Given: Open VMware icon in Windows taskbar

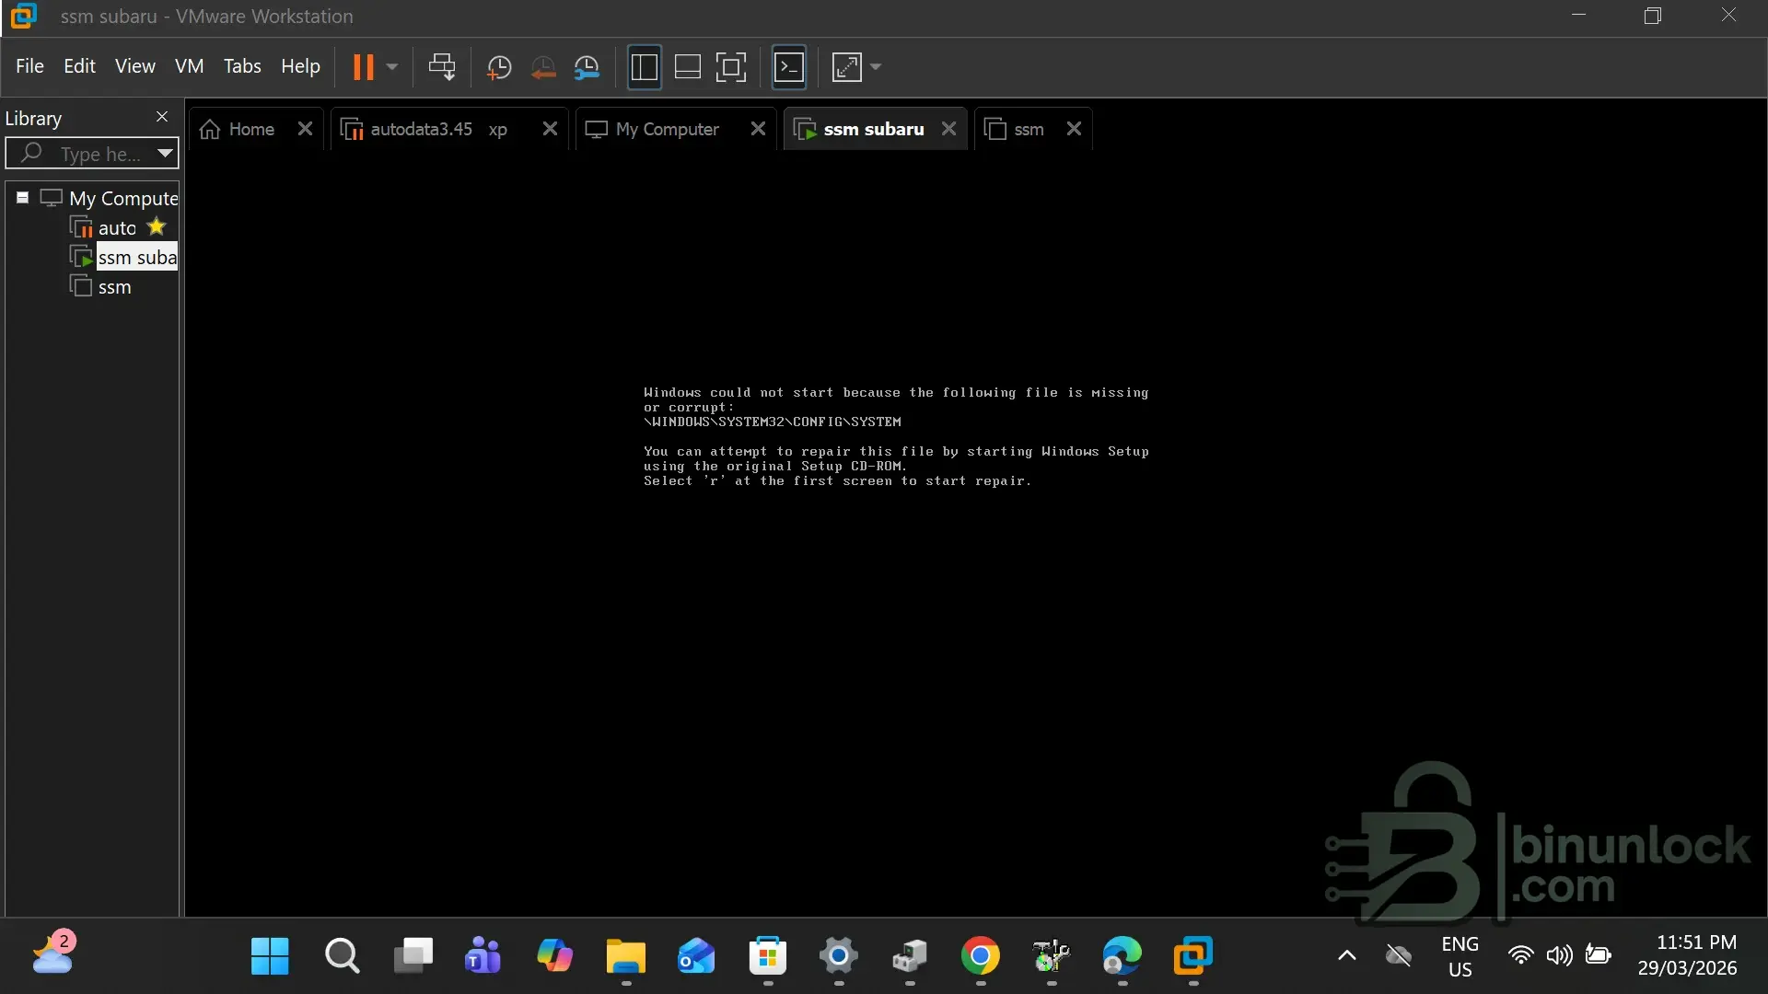Looking at the screenshot, I should [x=1192, y=957].
